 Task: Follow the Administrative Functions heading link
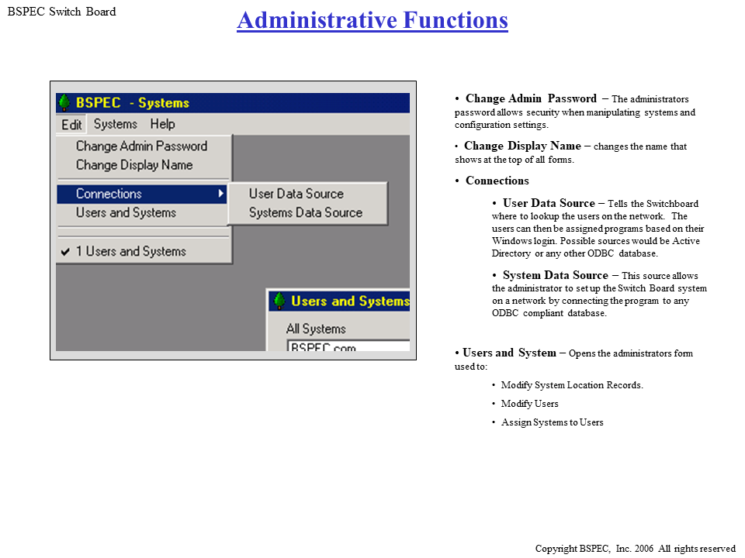click(x=372, y=20)
